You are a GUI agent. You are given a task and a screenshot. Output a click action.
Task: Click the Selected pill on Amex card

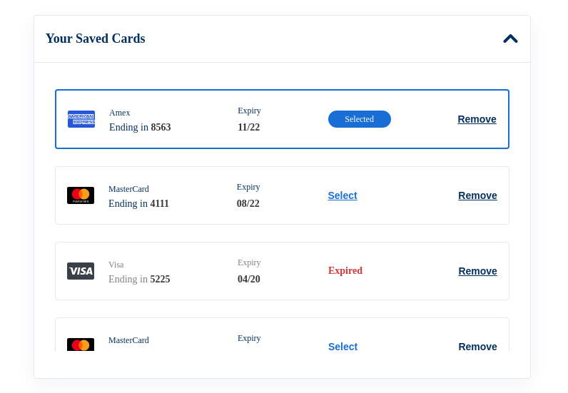pyautogui.click(x=360, y=119)
